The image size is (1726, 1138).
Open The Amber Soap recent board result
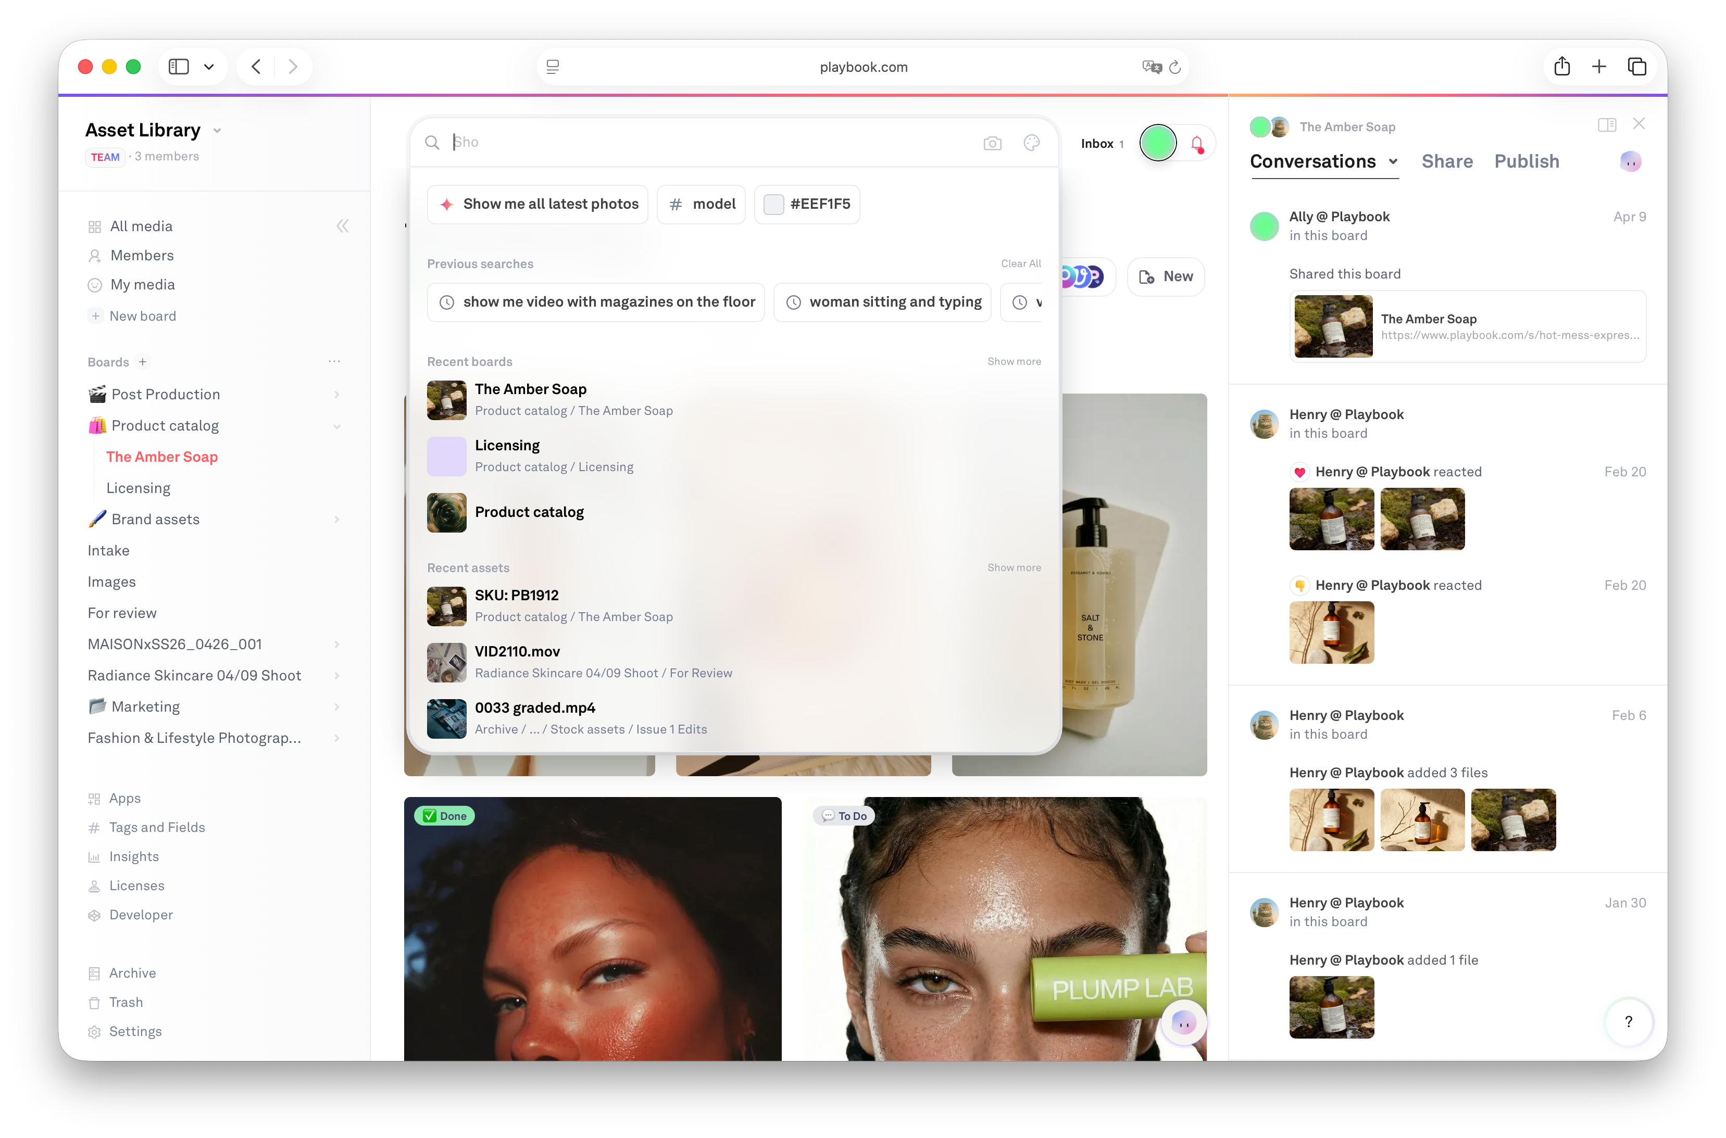pos(733,400)
